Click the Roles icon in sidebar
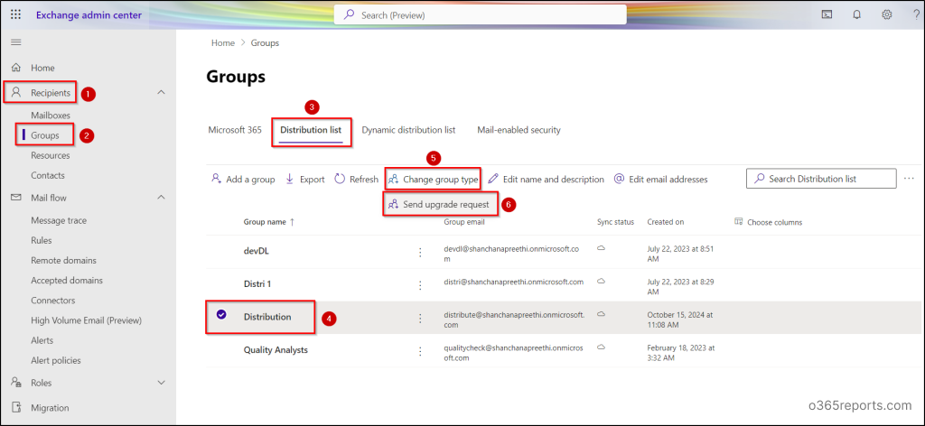 coord(16,383)
